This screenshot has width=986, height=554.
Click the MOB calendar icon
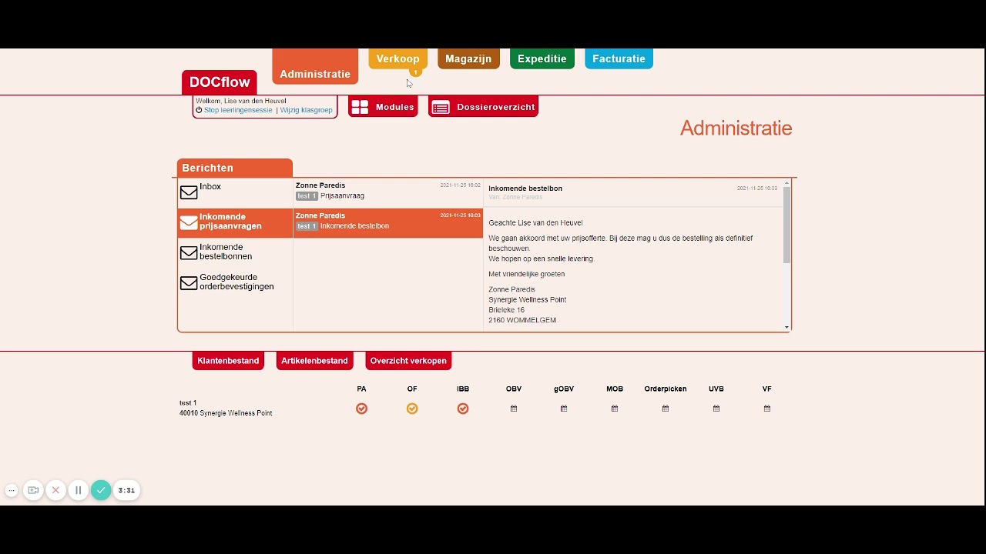click(x=615, y=409)
